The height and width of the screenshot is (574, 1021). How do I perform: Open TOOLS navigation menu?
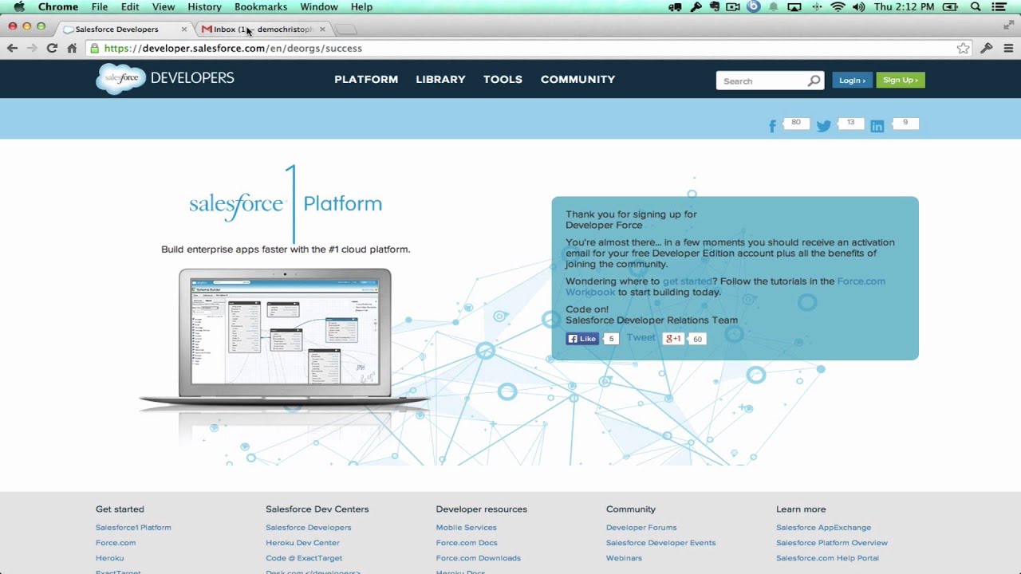[503, 79]
